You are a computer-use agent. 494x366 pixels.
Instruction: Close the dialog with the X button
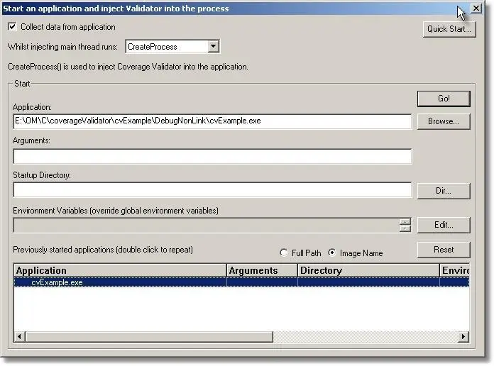coord(476,9)
